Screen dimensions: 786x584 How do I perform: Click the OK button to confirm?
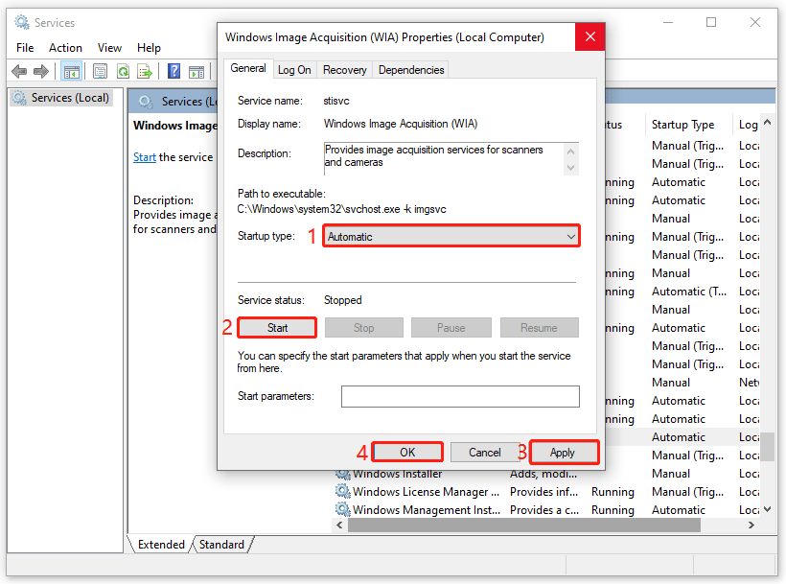pos(406,452)
